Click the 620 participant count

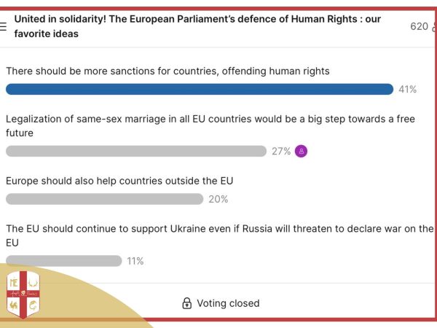tap(419, 27)
